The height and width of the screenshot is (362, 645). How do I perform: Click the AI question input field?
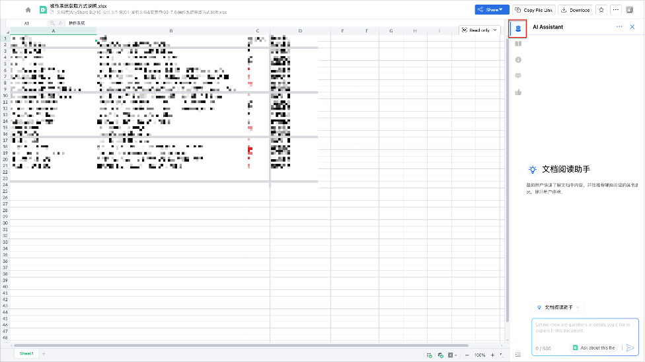point(585,328)
